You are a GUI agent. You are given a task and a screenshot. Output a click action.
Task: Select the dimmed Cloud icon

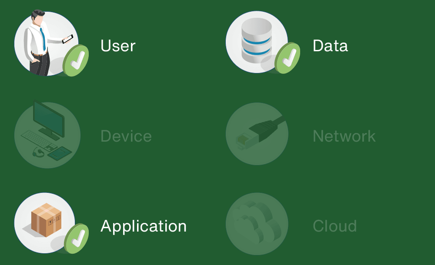point(257,224)
